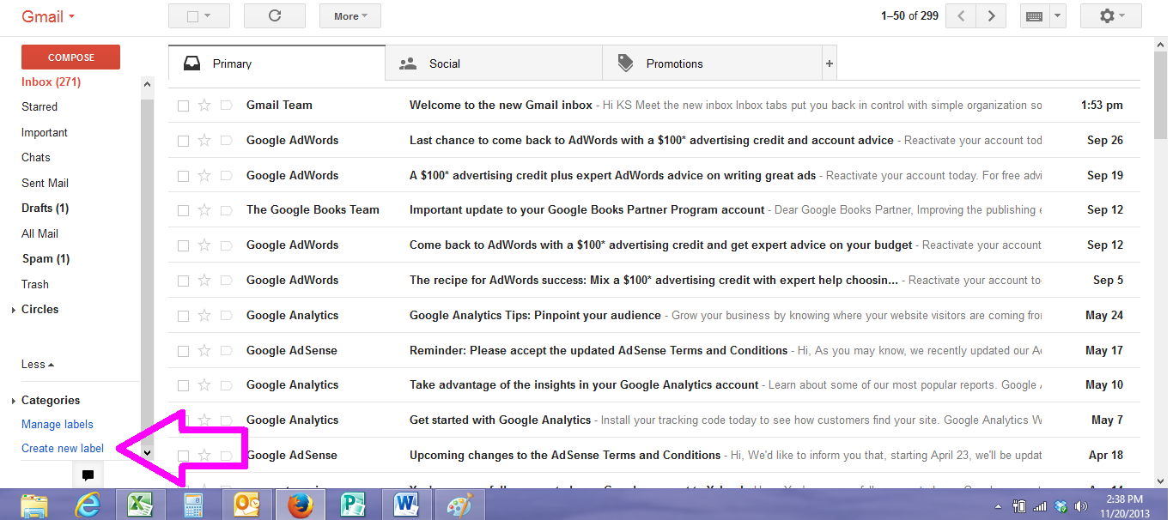Open the taskbar clock showing 2:38 PM
The height and width of the screenshot is (520, 1173).
pyautogui.click(x=1124, y=505)
